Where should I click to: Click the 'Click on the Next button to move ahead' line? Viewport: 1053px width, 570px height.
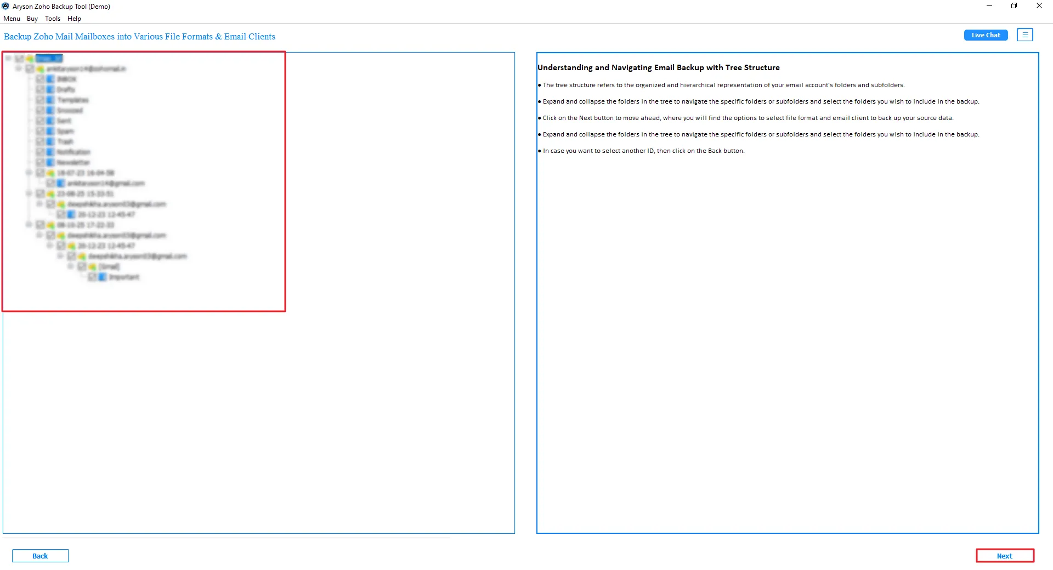[748, 118]
